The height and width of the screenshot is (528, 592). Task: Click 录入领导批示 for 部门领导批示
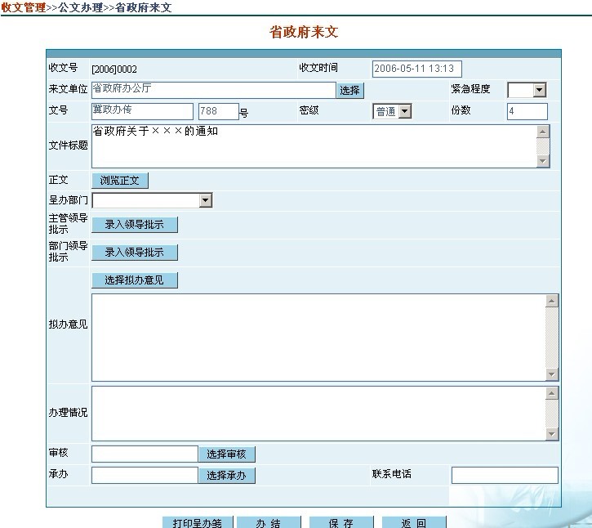point(135,253)
